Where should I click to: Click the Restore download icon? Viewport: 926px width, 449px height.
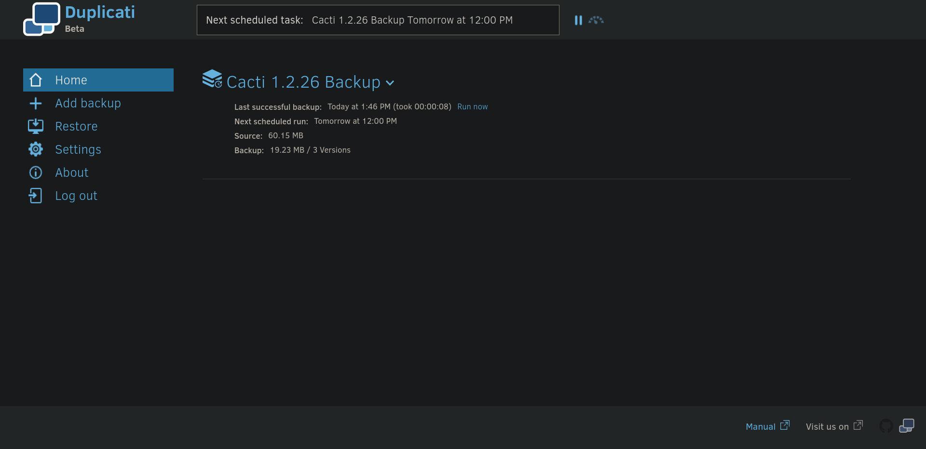click(x=36, y=126)
